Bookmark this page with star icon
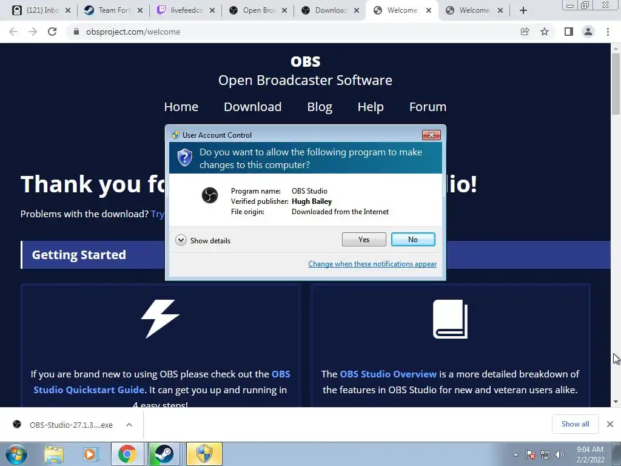 (x=545, y=32)
